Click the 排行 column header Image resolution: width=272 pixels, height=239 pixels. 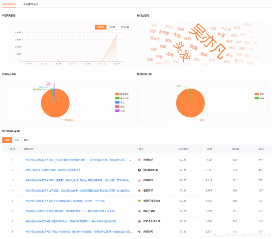13,149
